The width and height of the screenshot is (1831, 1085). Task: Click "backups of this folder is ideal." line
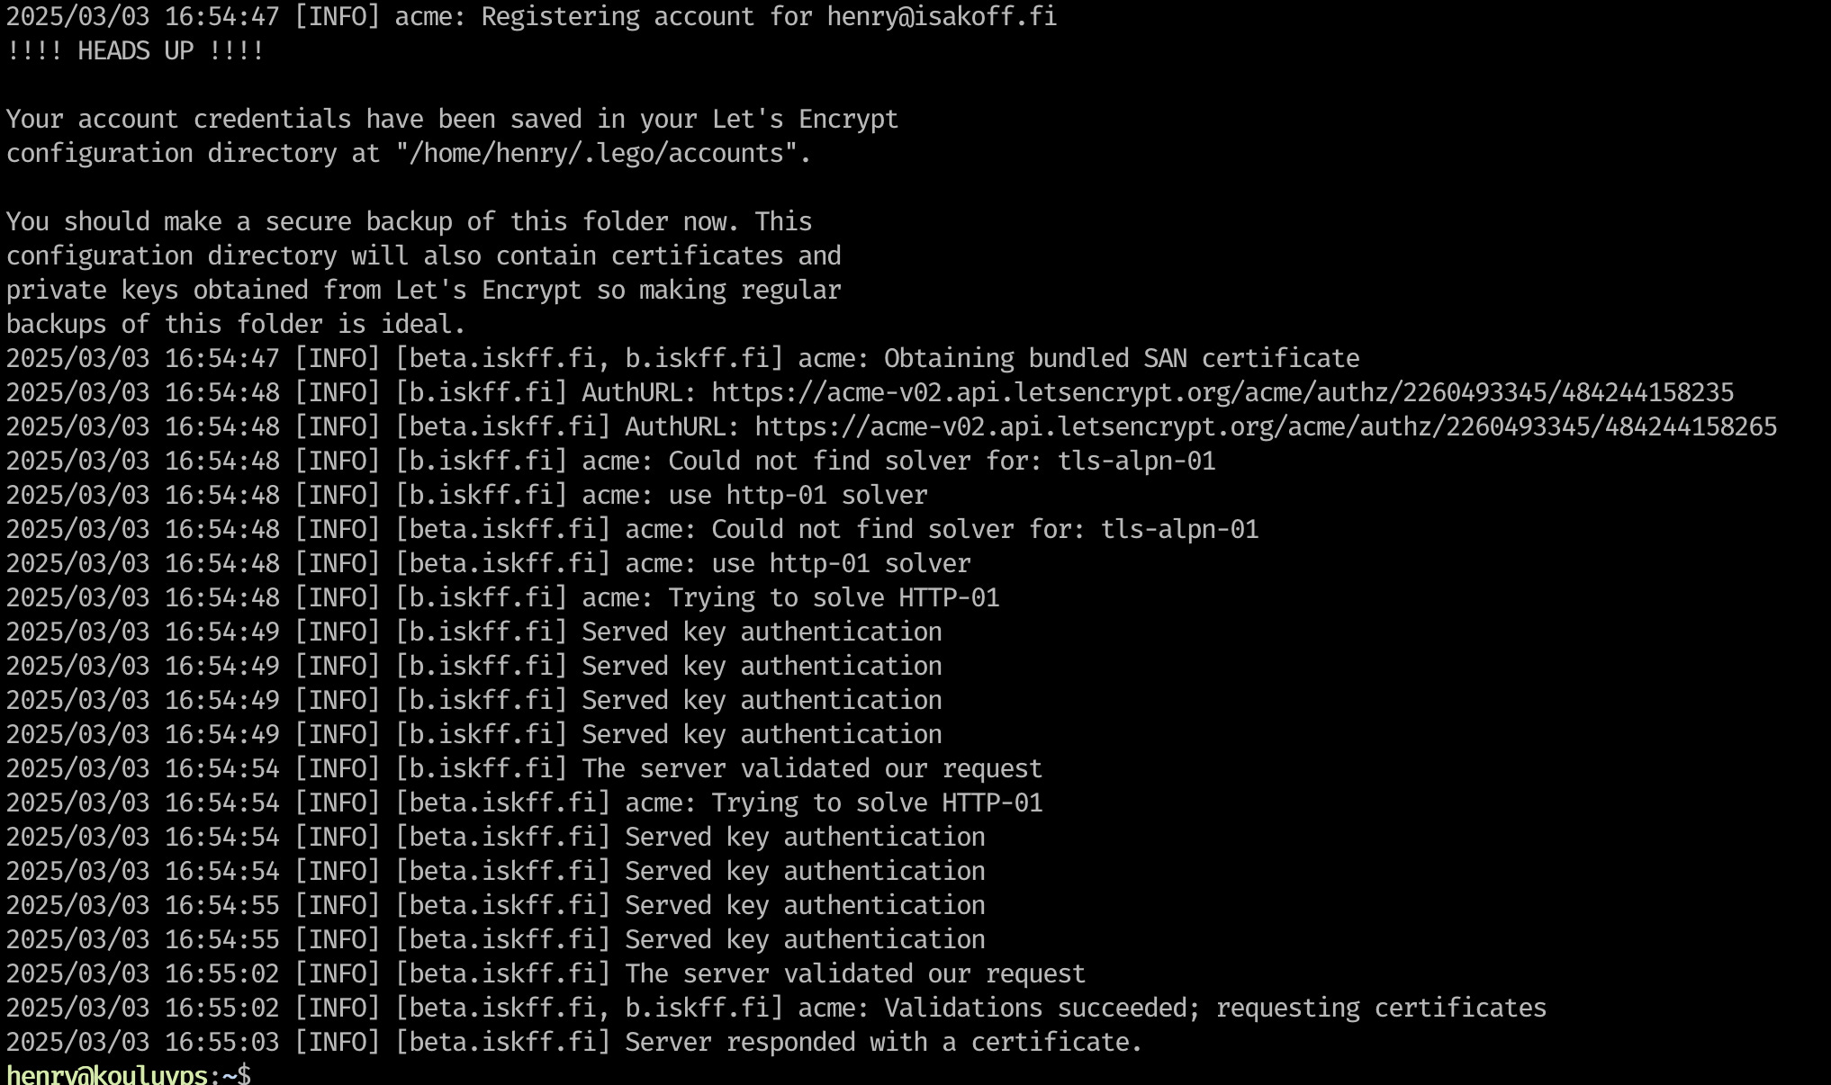tap(236, 325)
